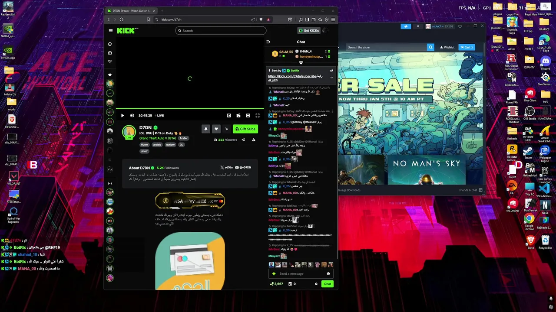The image size is (556, 312).
Task: Open Steam announcements megaphone button
Action: pos(406,26)
